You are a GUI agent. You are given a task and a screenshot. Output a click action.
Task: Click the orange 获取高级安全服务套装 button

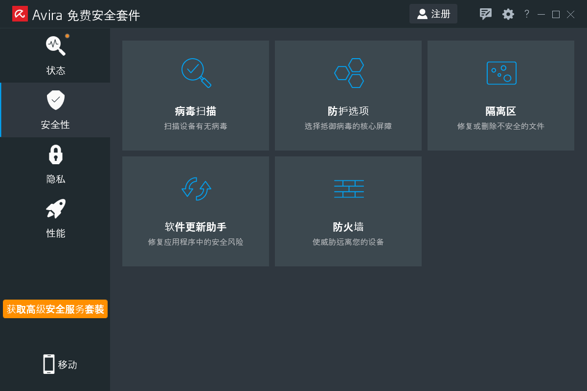(x=55, y=309)
